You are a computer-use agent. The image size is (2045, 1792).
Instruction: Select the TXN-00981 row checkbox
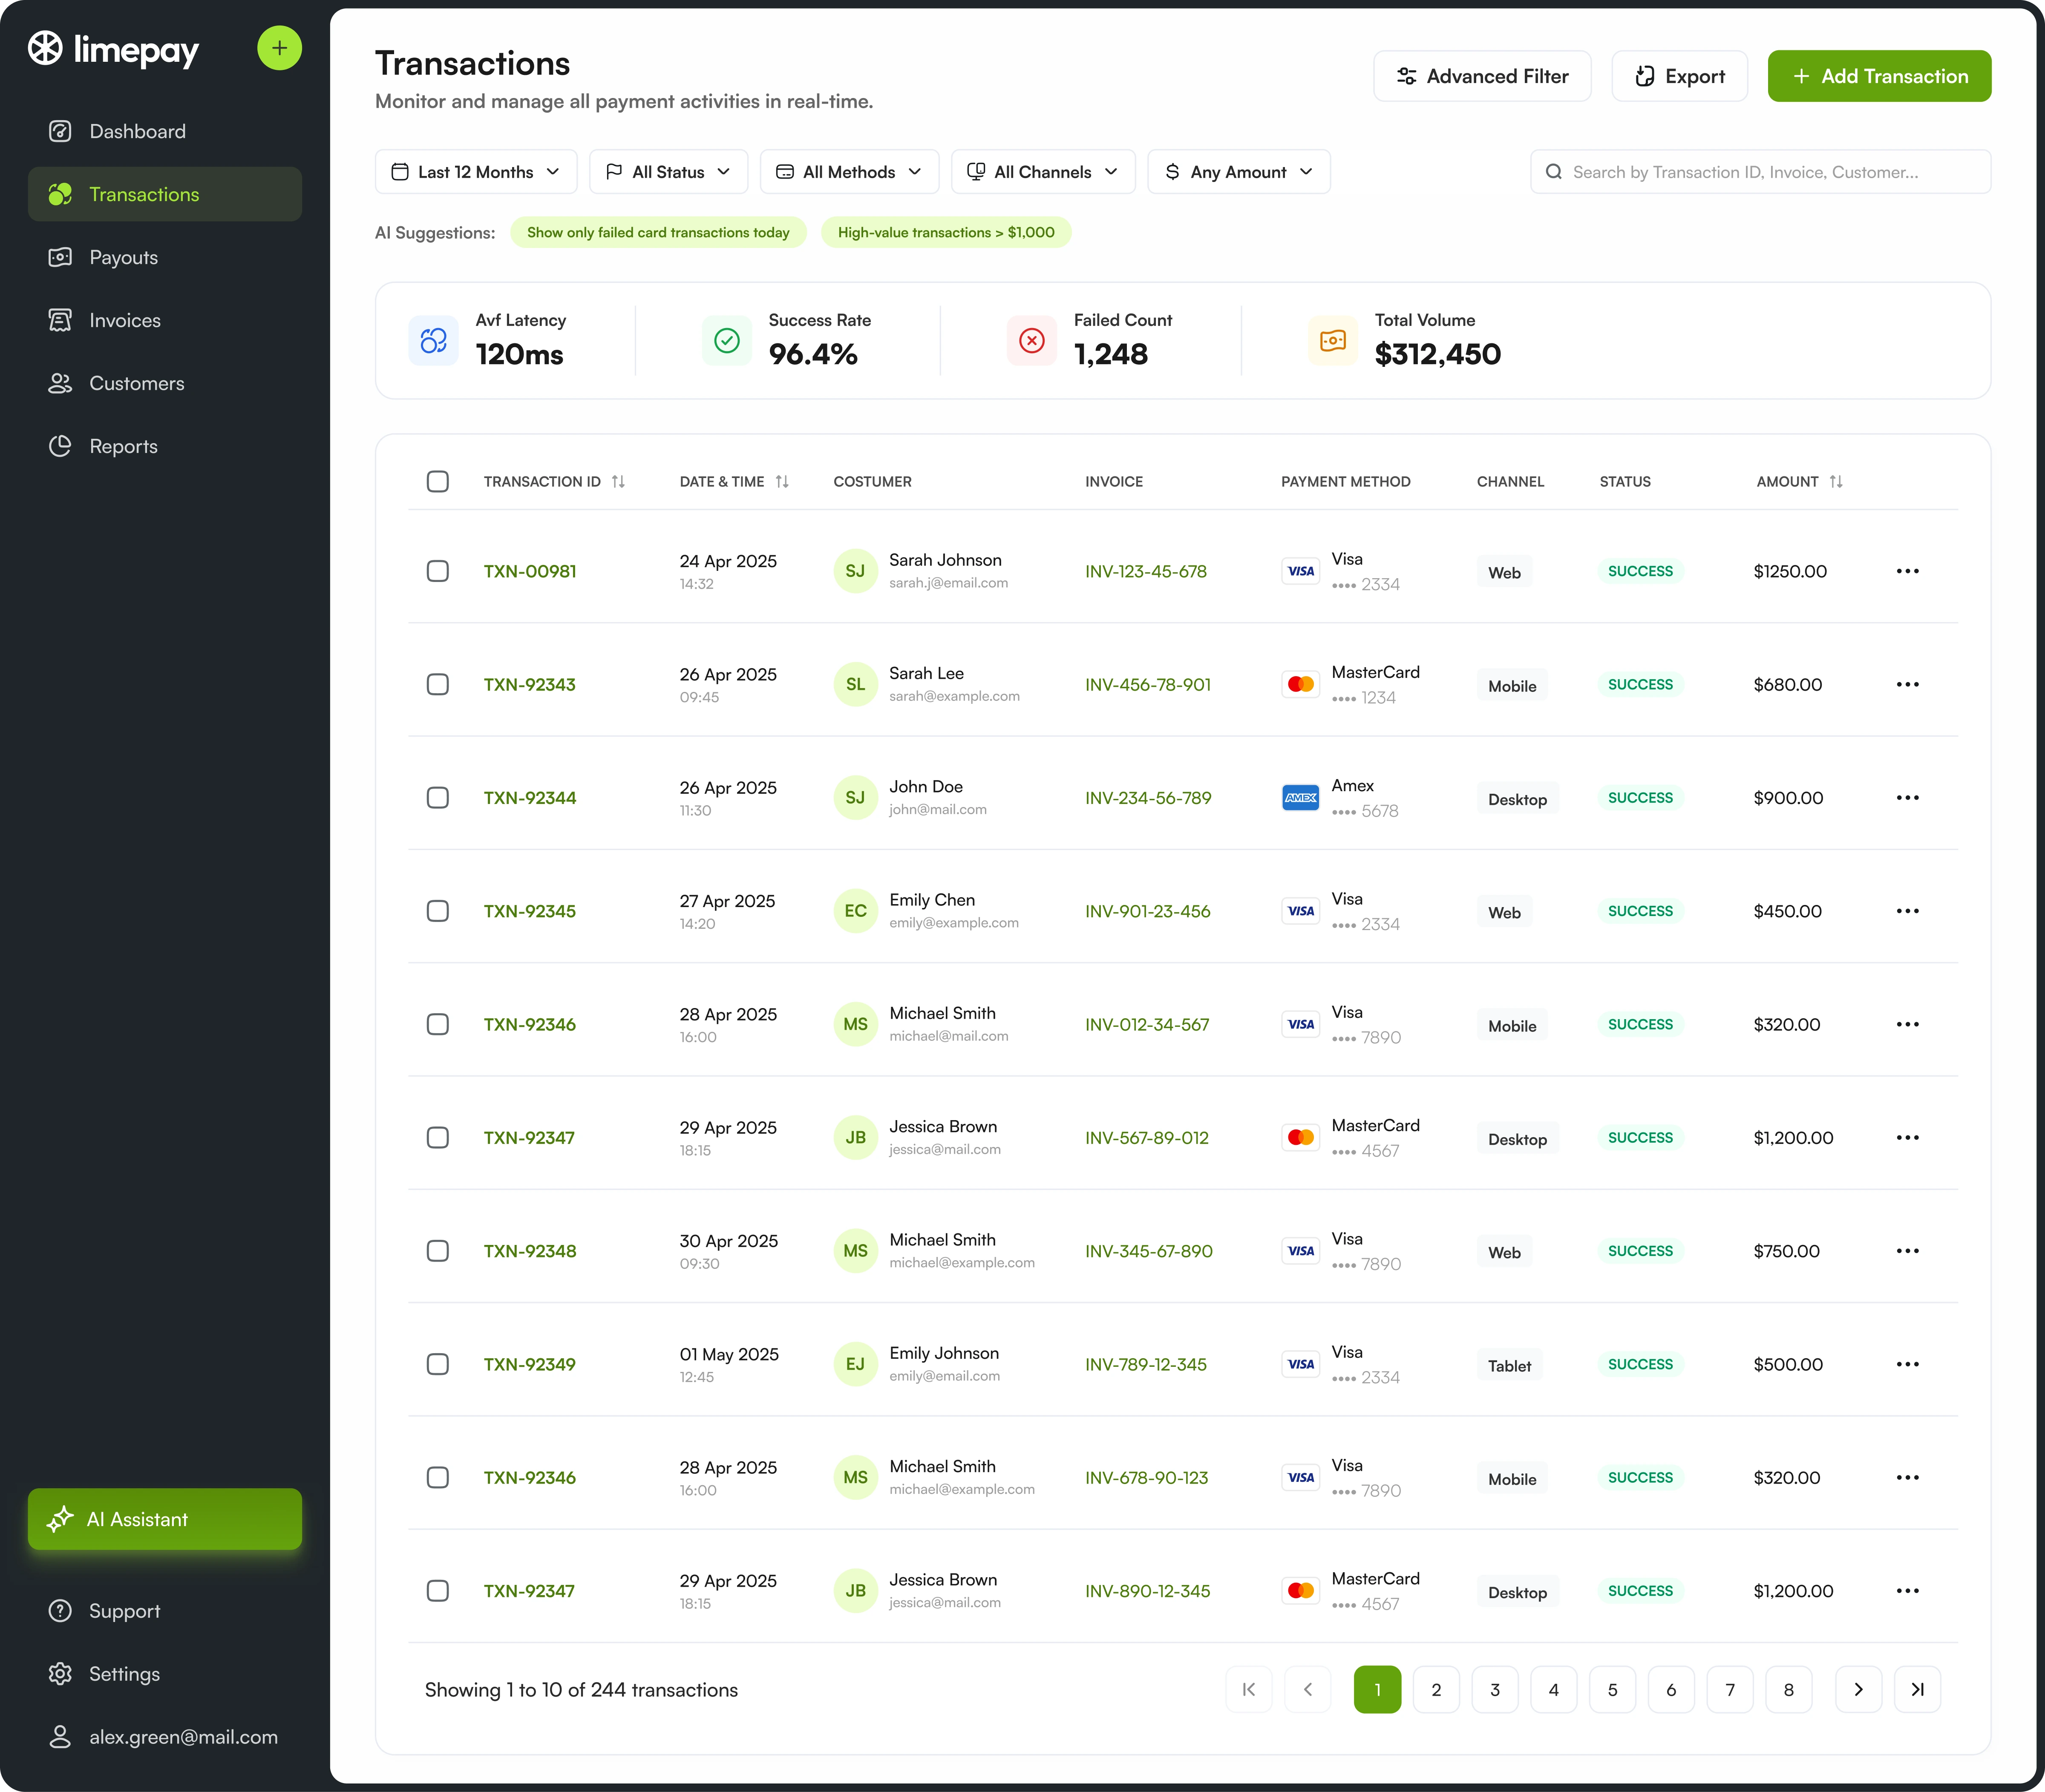click(x=438, y=571)
